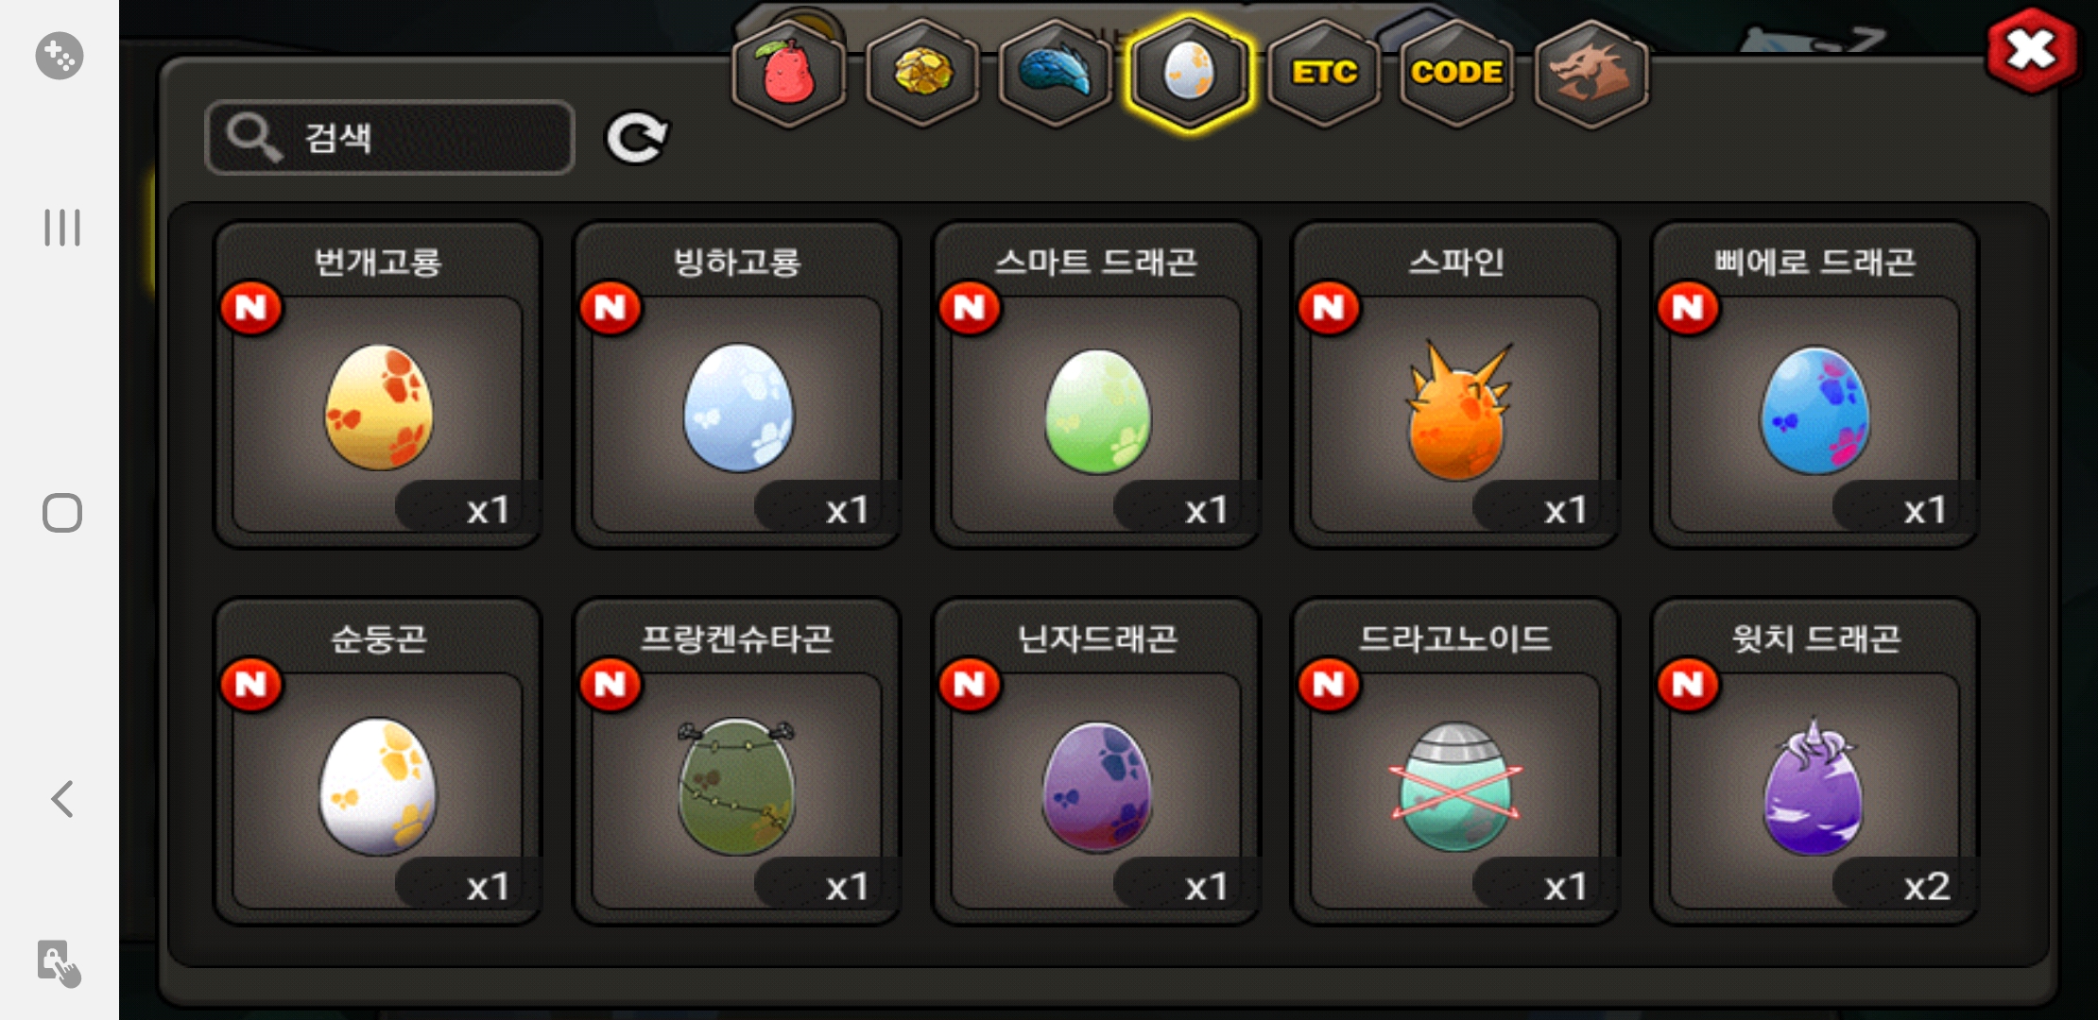Image resolution: width=2098 pixels, height=1020 pixels.
Task: Switch to the gold nugget tab
Action: (x=922, y=73)
